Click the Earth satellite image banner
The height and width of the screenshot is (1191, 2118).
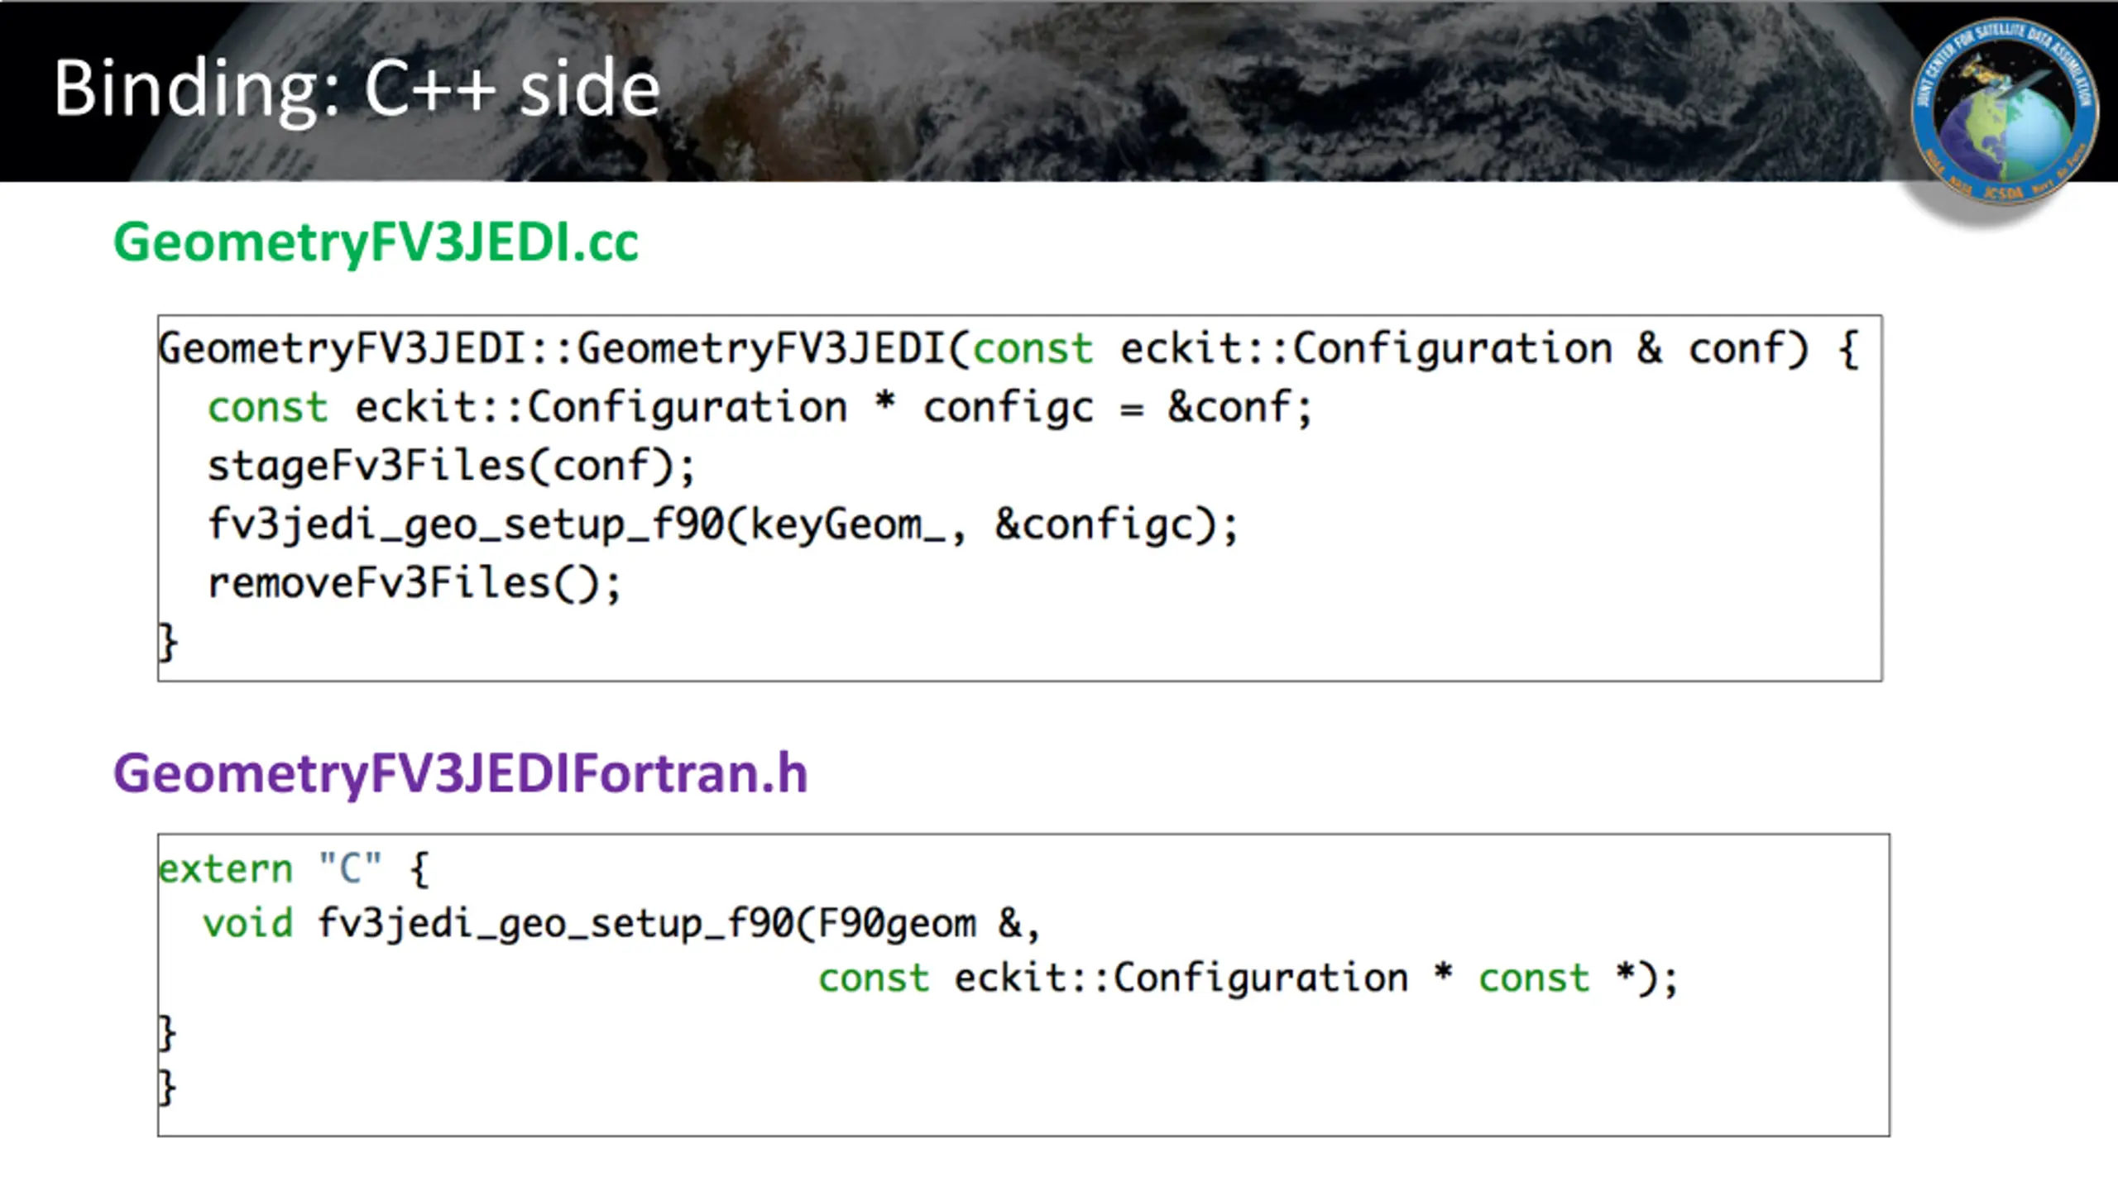pyautogui.click(x=1059, y=91)
